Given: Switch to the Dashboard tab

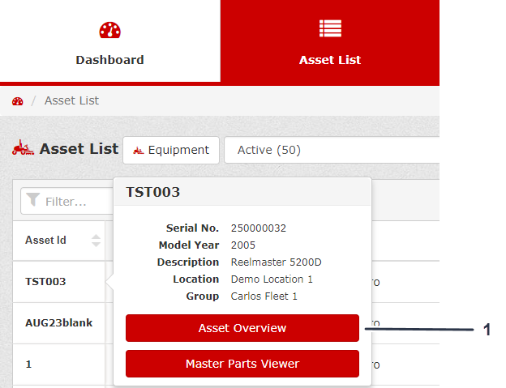Looking at the screenshot, I should tap(109, 60).
